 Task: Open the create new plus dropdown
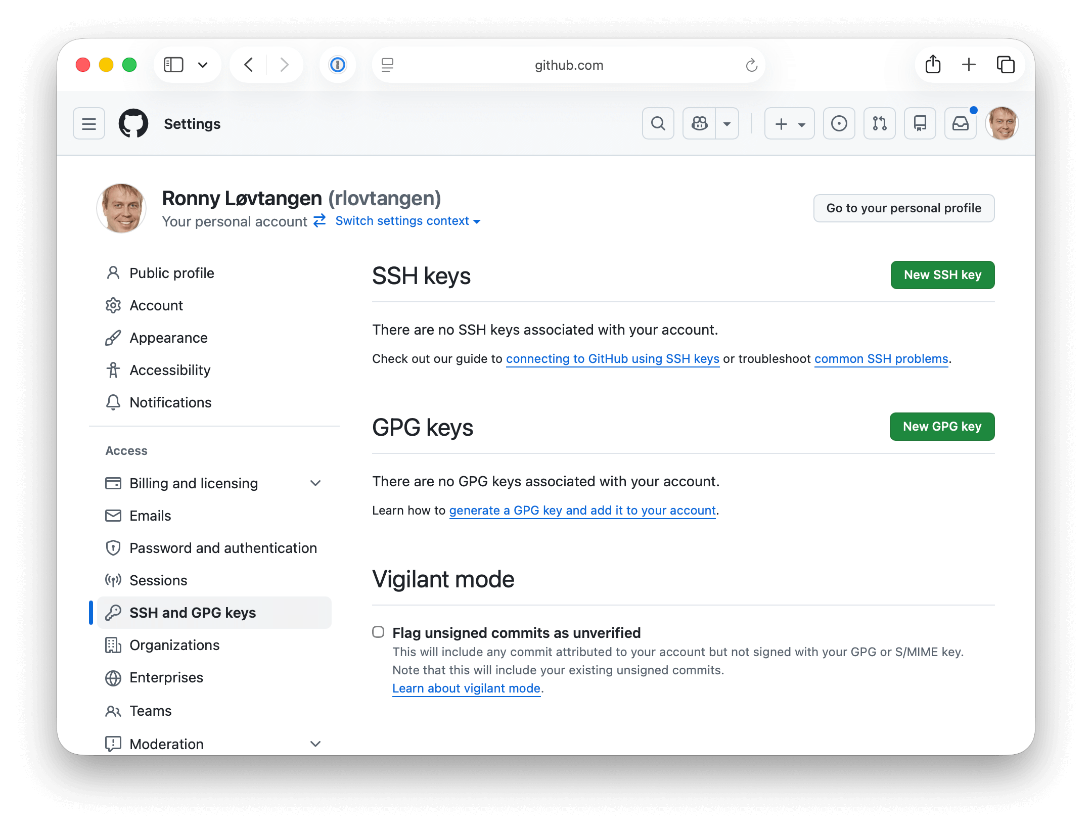click(789, 123)
